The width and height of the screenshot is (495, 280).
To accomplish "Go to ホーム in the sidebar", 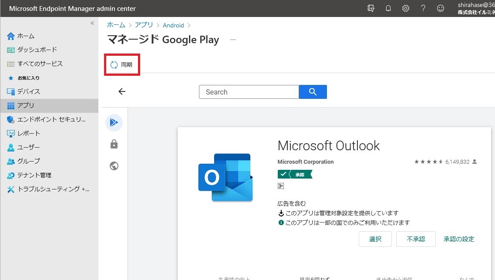I will (49, 36).
